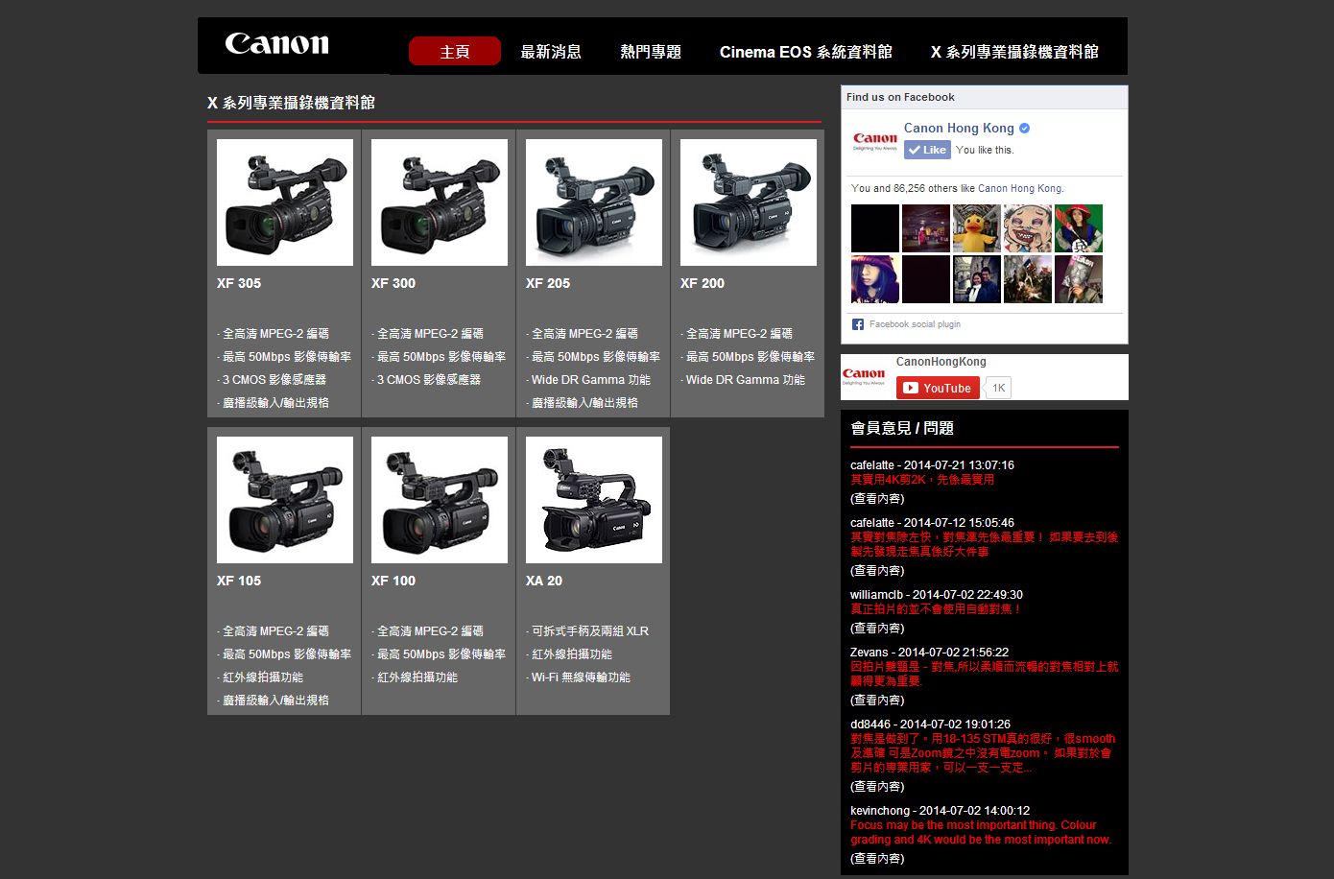The width and height of the screenshot is (1334, 879).
Task: Open the CanonHongKong channel name
Action: (941, 362)
